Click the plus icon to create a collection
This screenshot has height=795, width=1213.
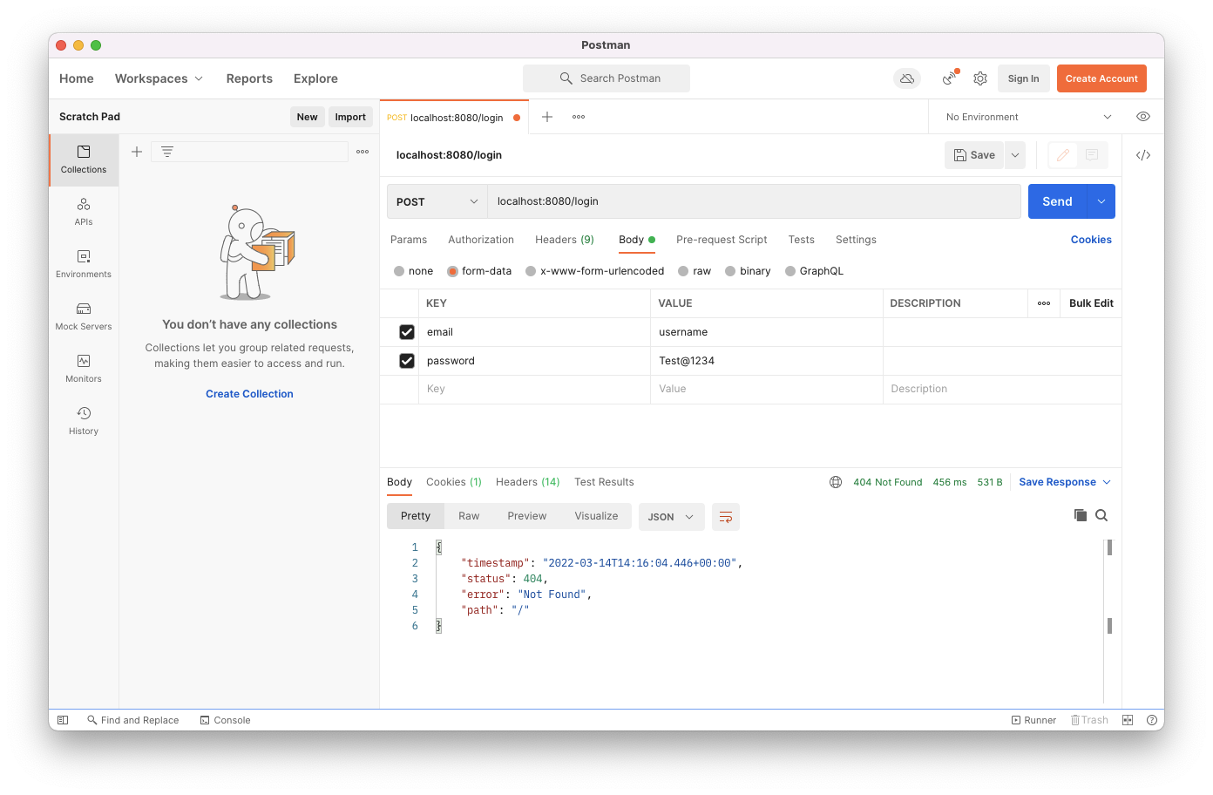137,152
